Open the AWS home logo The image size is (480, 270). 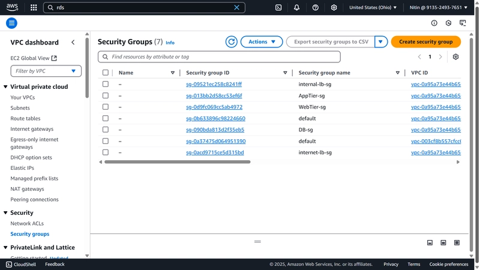coord(12,7)
